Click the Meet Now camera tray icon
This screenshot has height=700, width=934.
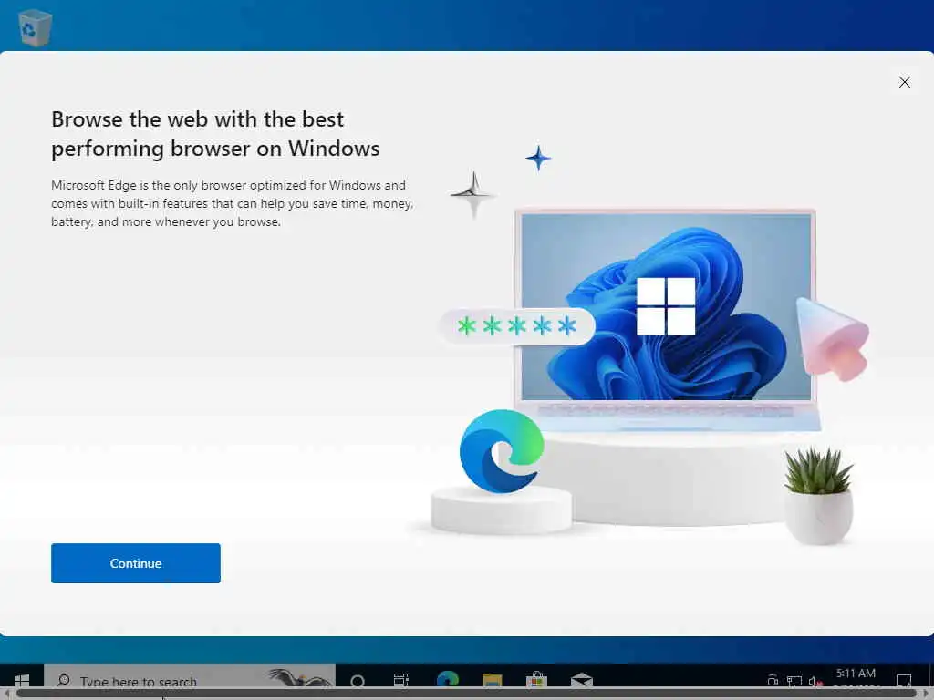tap(773, 680)
